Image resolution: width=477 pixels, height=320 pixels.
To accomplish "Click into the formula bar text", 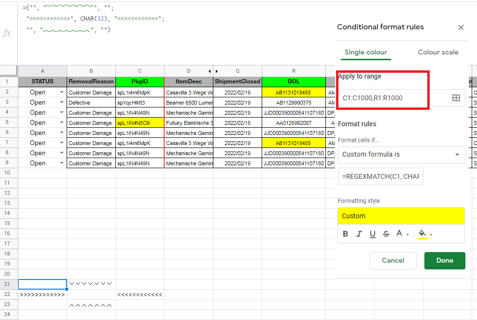I will click(94, 18).
